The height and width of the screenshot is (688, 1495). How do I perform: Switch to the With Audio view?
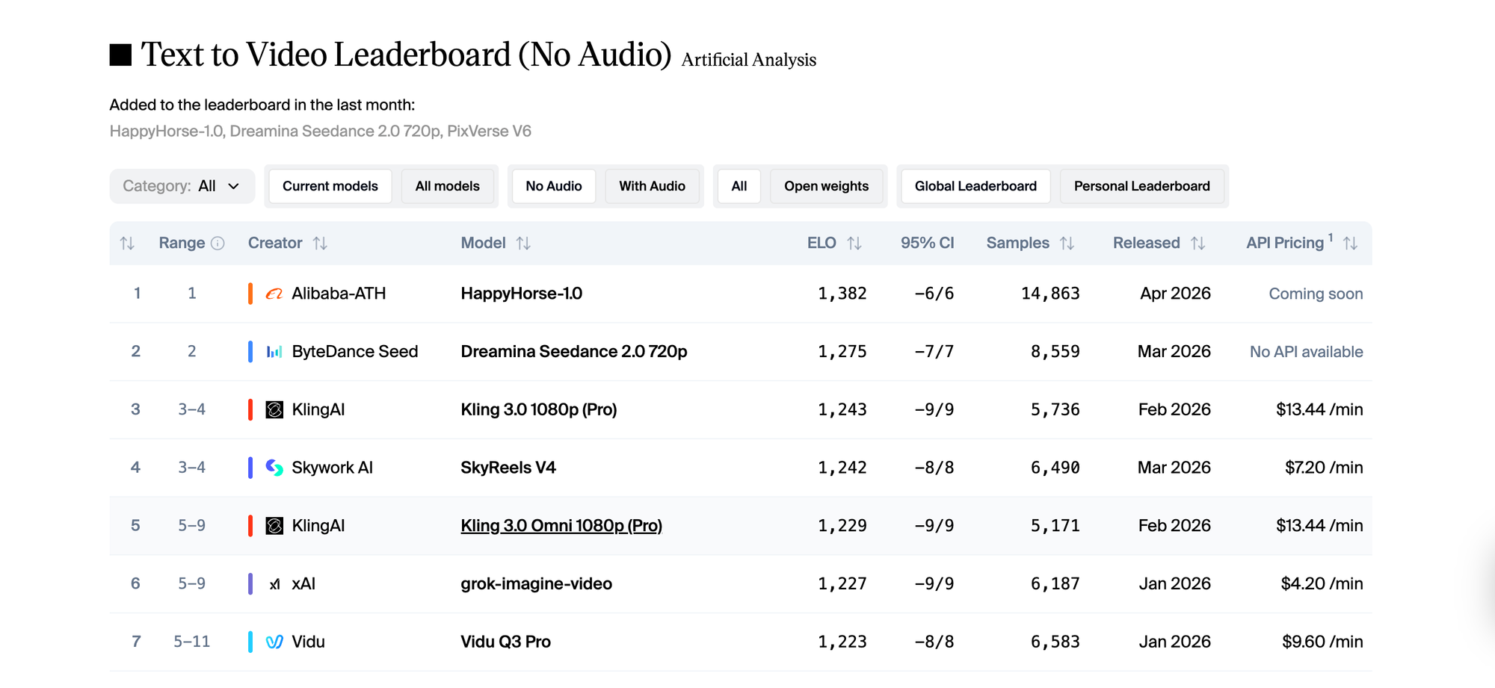click(652, 186)
